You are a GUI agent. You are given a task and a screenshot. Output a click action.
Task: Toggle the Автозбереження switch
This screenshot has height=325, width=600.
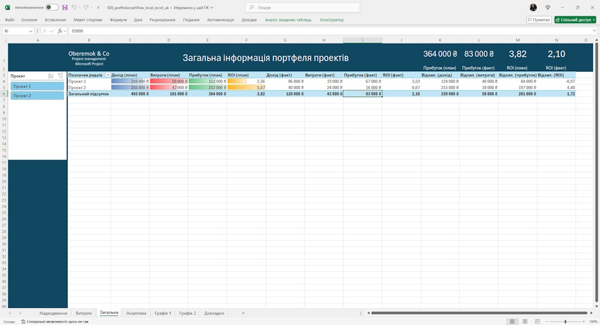click(x=52, y=8)
